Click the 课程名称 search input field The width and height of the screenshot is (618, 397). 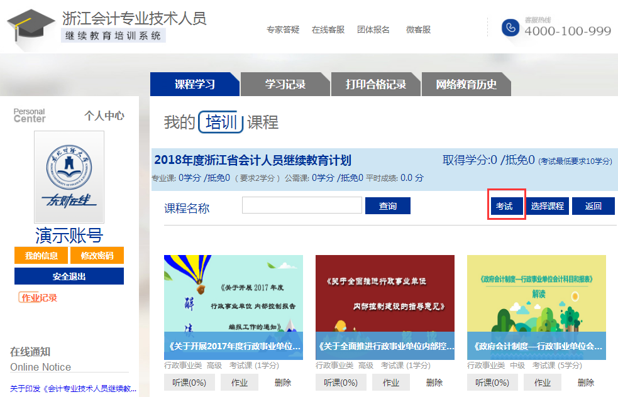[x=302, y=205]
